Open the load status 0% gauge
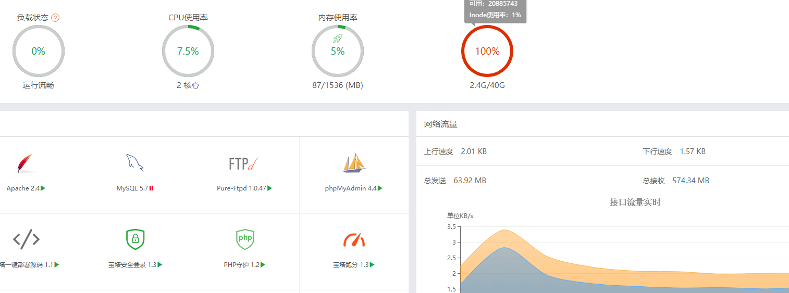Image resolution: width=789 pixels, height=293 pixels. pyautogui.click(x=39, y=51)
